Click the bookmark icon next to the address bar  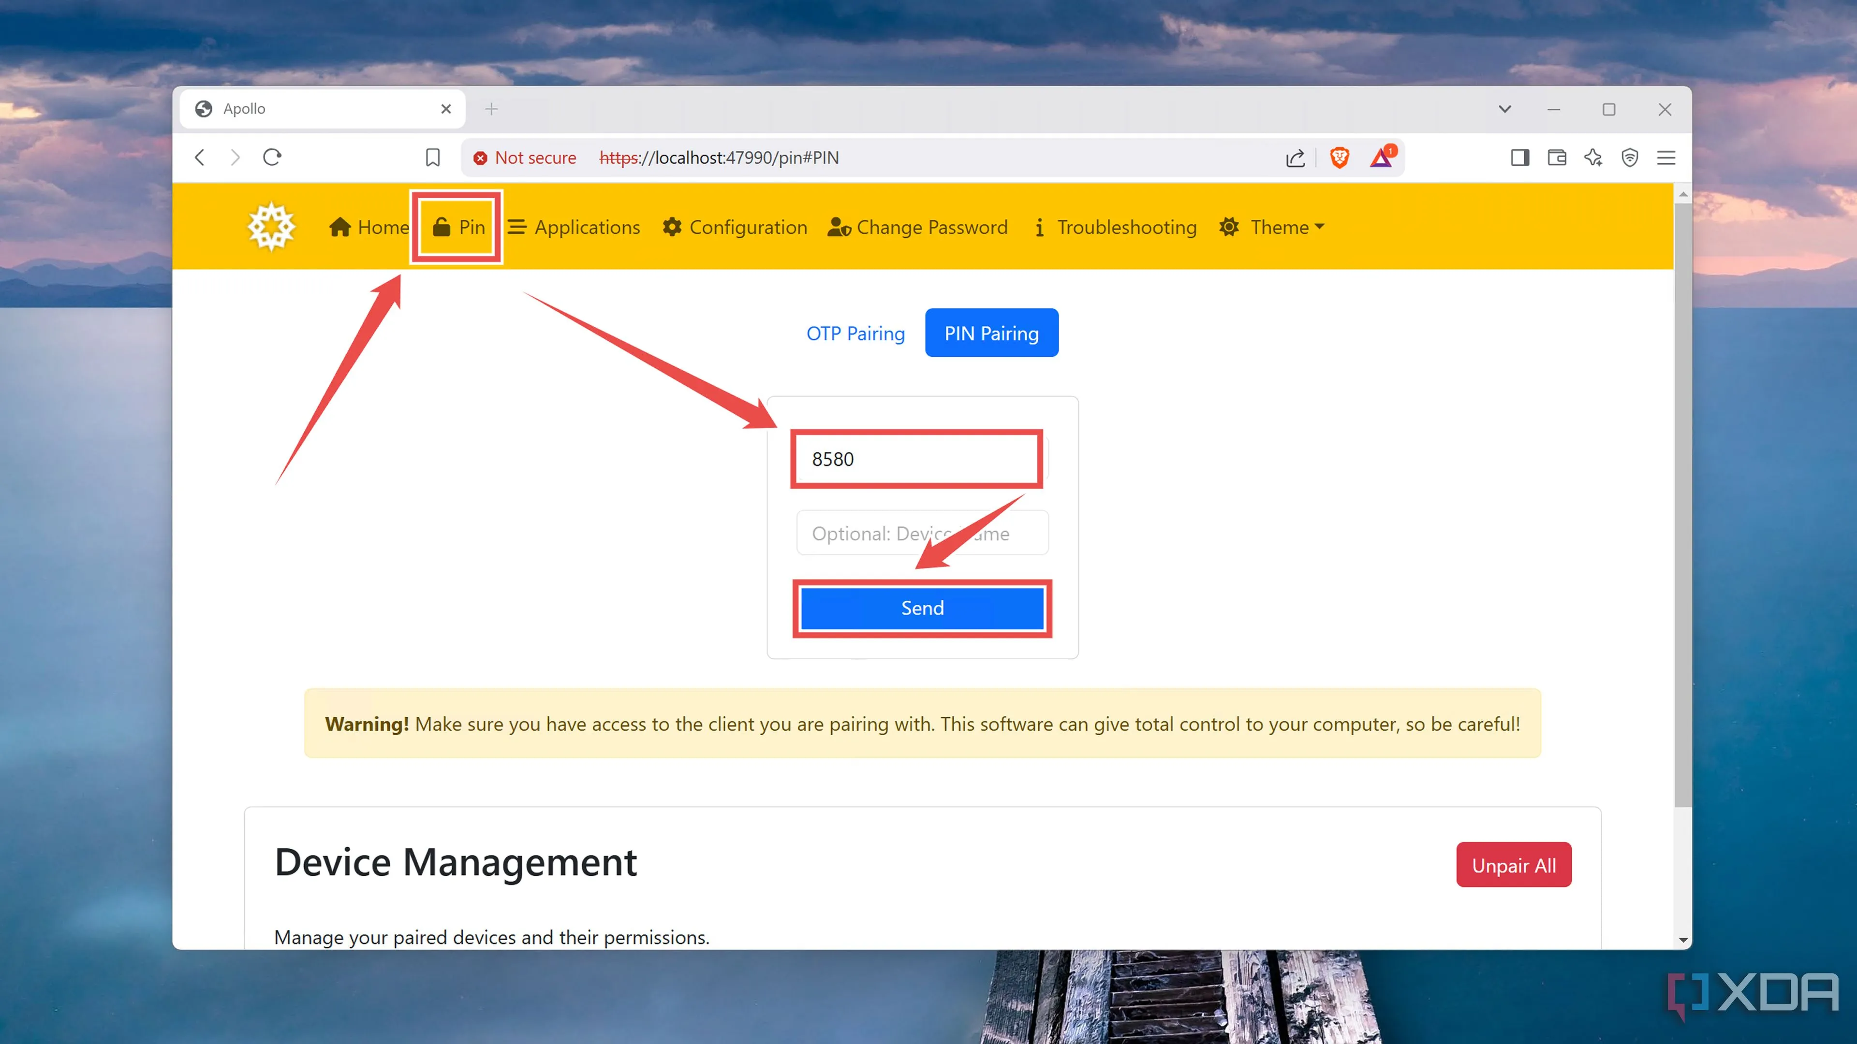432,157
